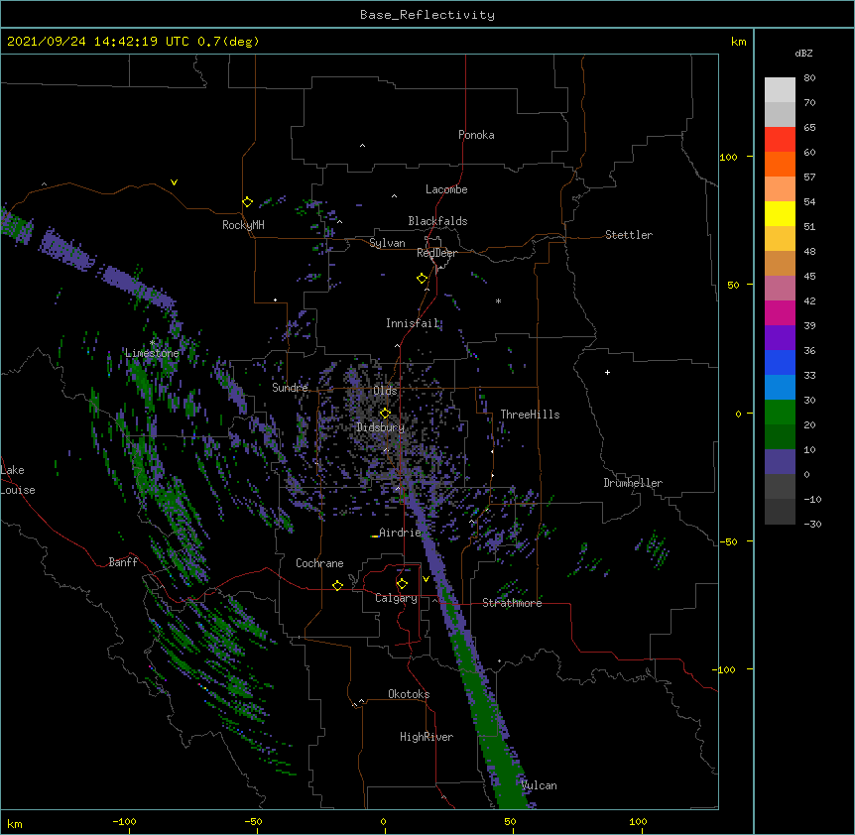Viewport: 855px width, 835px height.
Task: Click the yellow diamond marker below RedDeer
Action: coord(423,279)
